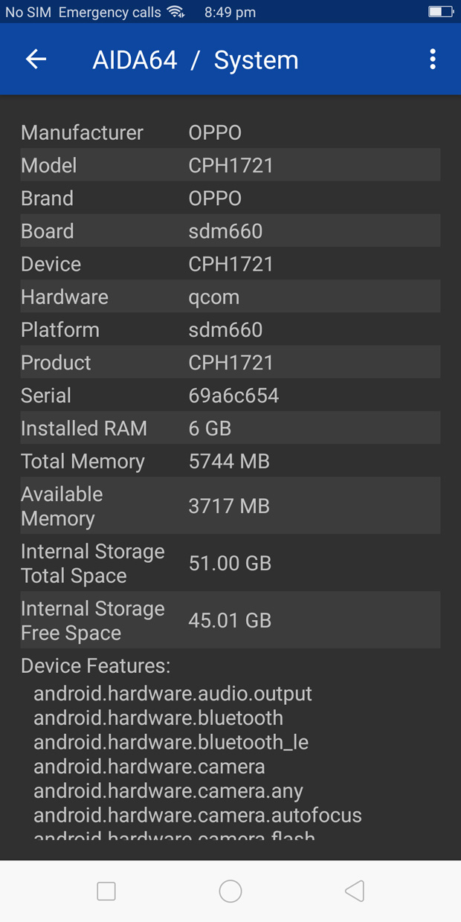This screenshot has height=922, width=461.
Task: Select the Board sdm660 row
Action: click(x=230, y=231)
